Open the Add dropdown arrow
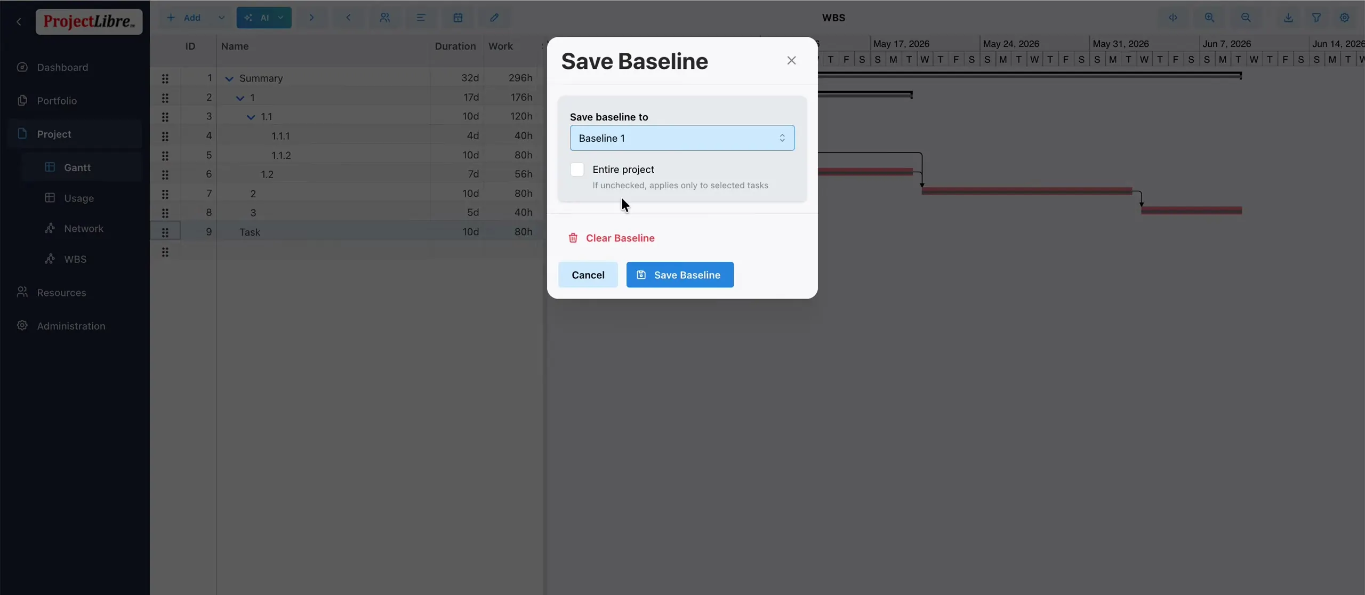 (221, 18)
